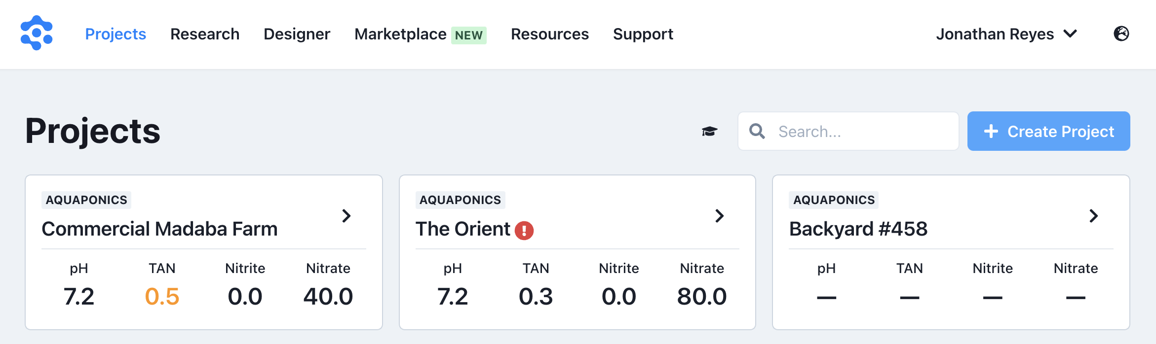Image resolution: width=1156 pixels, height=344 pixels.
Task: Open Commercial Madaba Farm via its chevron
Action: tap(347, 215)
